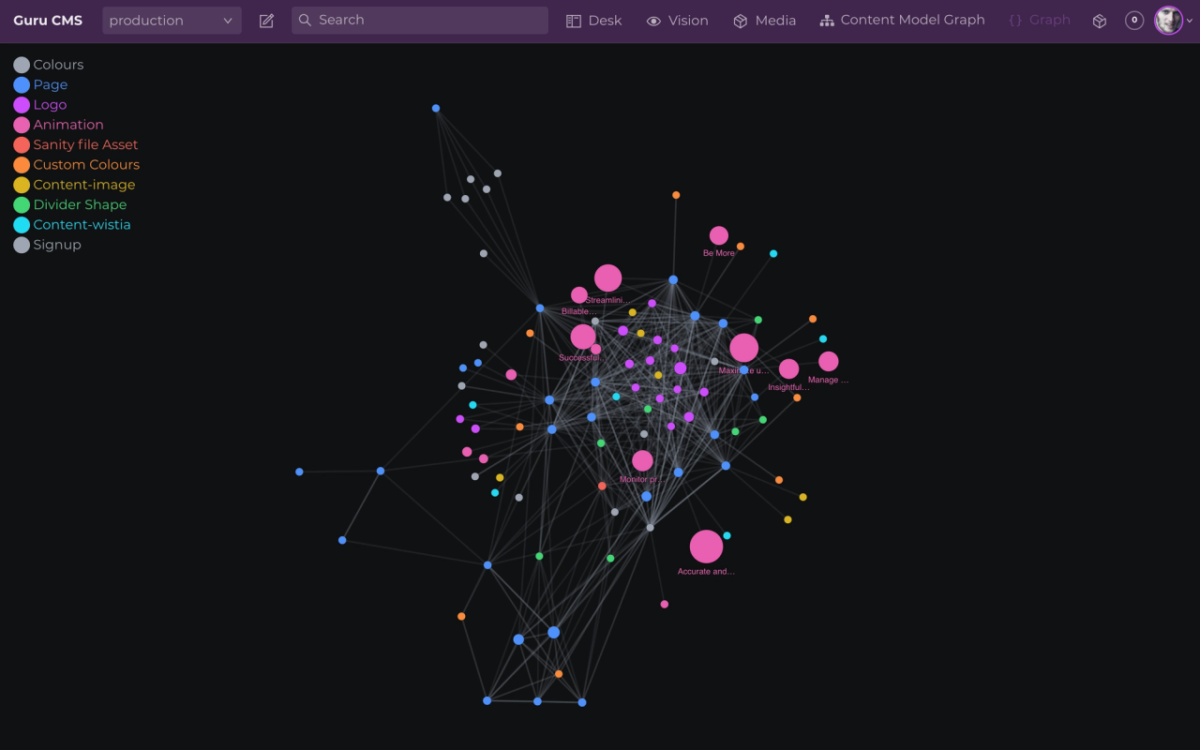Click the Guru CMS title
The height and width of the screenshot is (750, 1200).
(48, 20)
